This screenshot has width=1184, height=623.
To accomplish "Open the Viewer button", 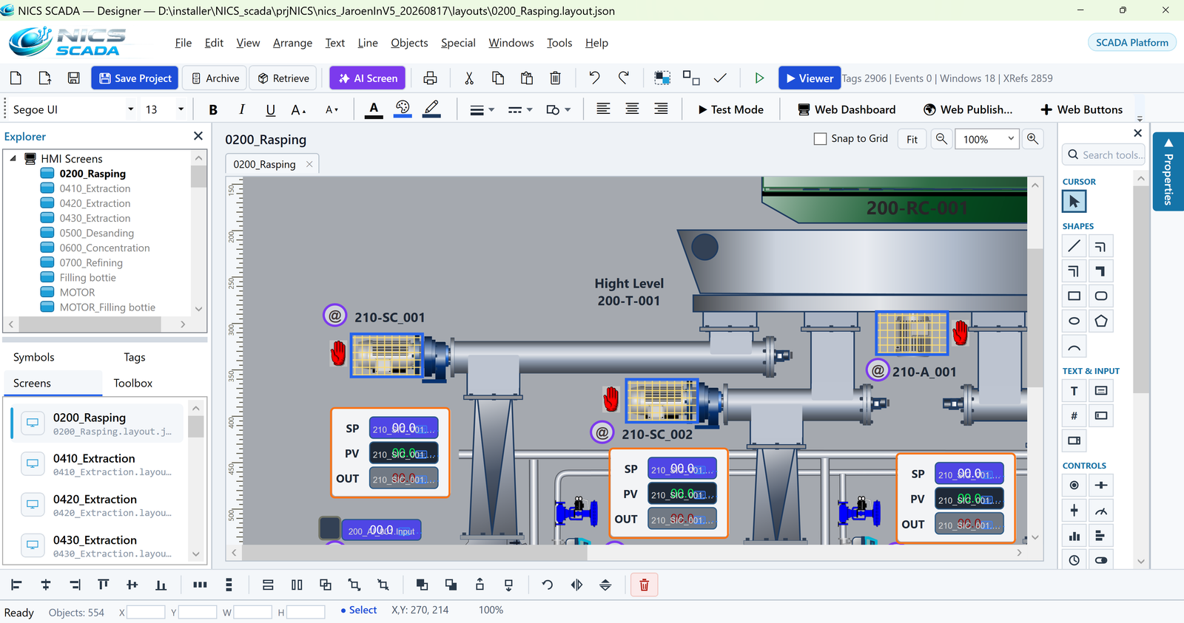I will pos(810,78).
